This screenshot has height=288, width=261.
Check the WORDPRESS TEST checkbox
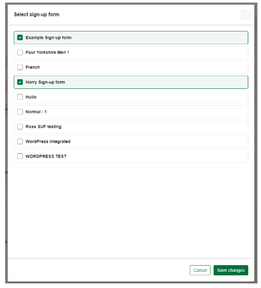(x=20, y=156)
